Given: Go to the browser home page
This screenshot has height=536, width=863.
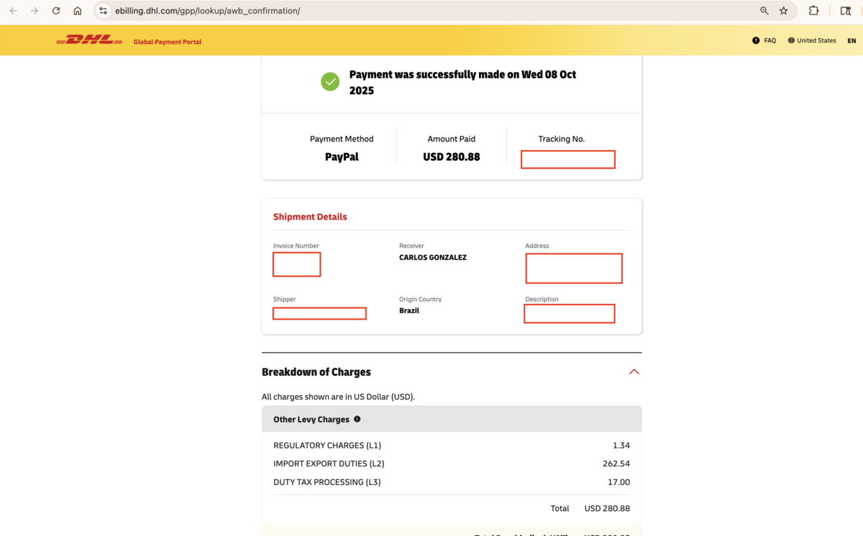Looking at the screenshot, I should point(78,11).
